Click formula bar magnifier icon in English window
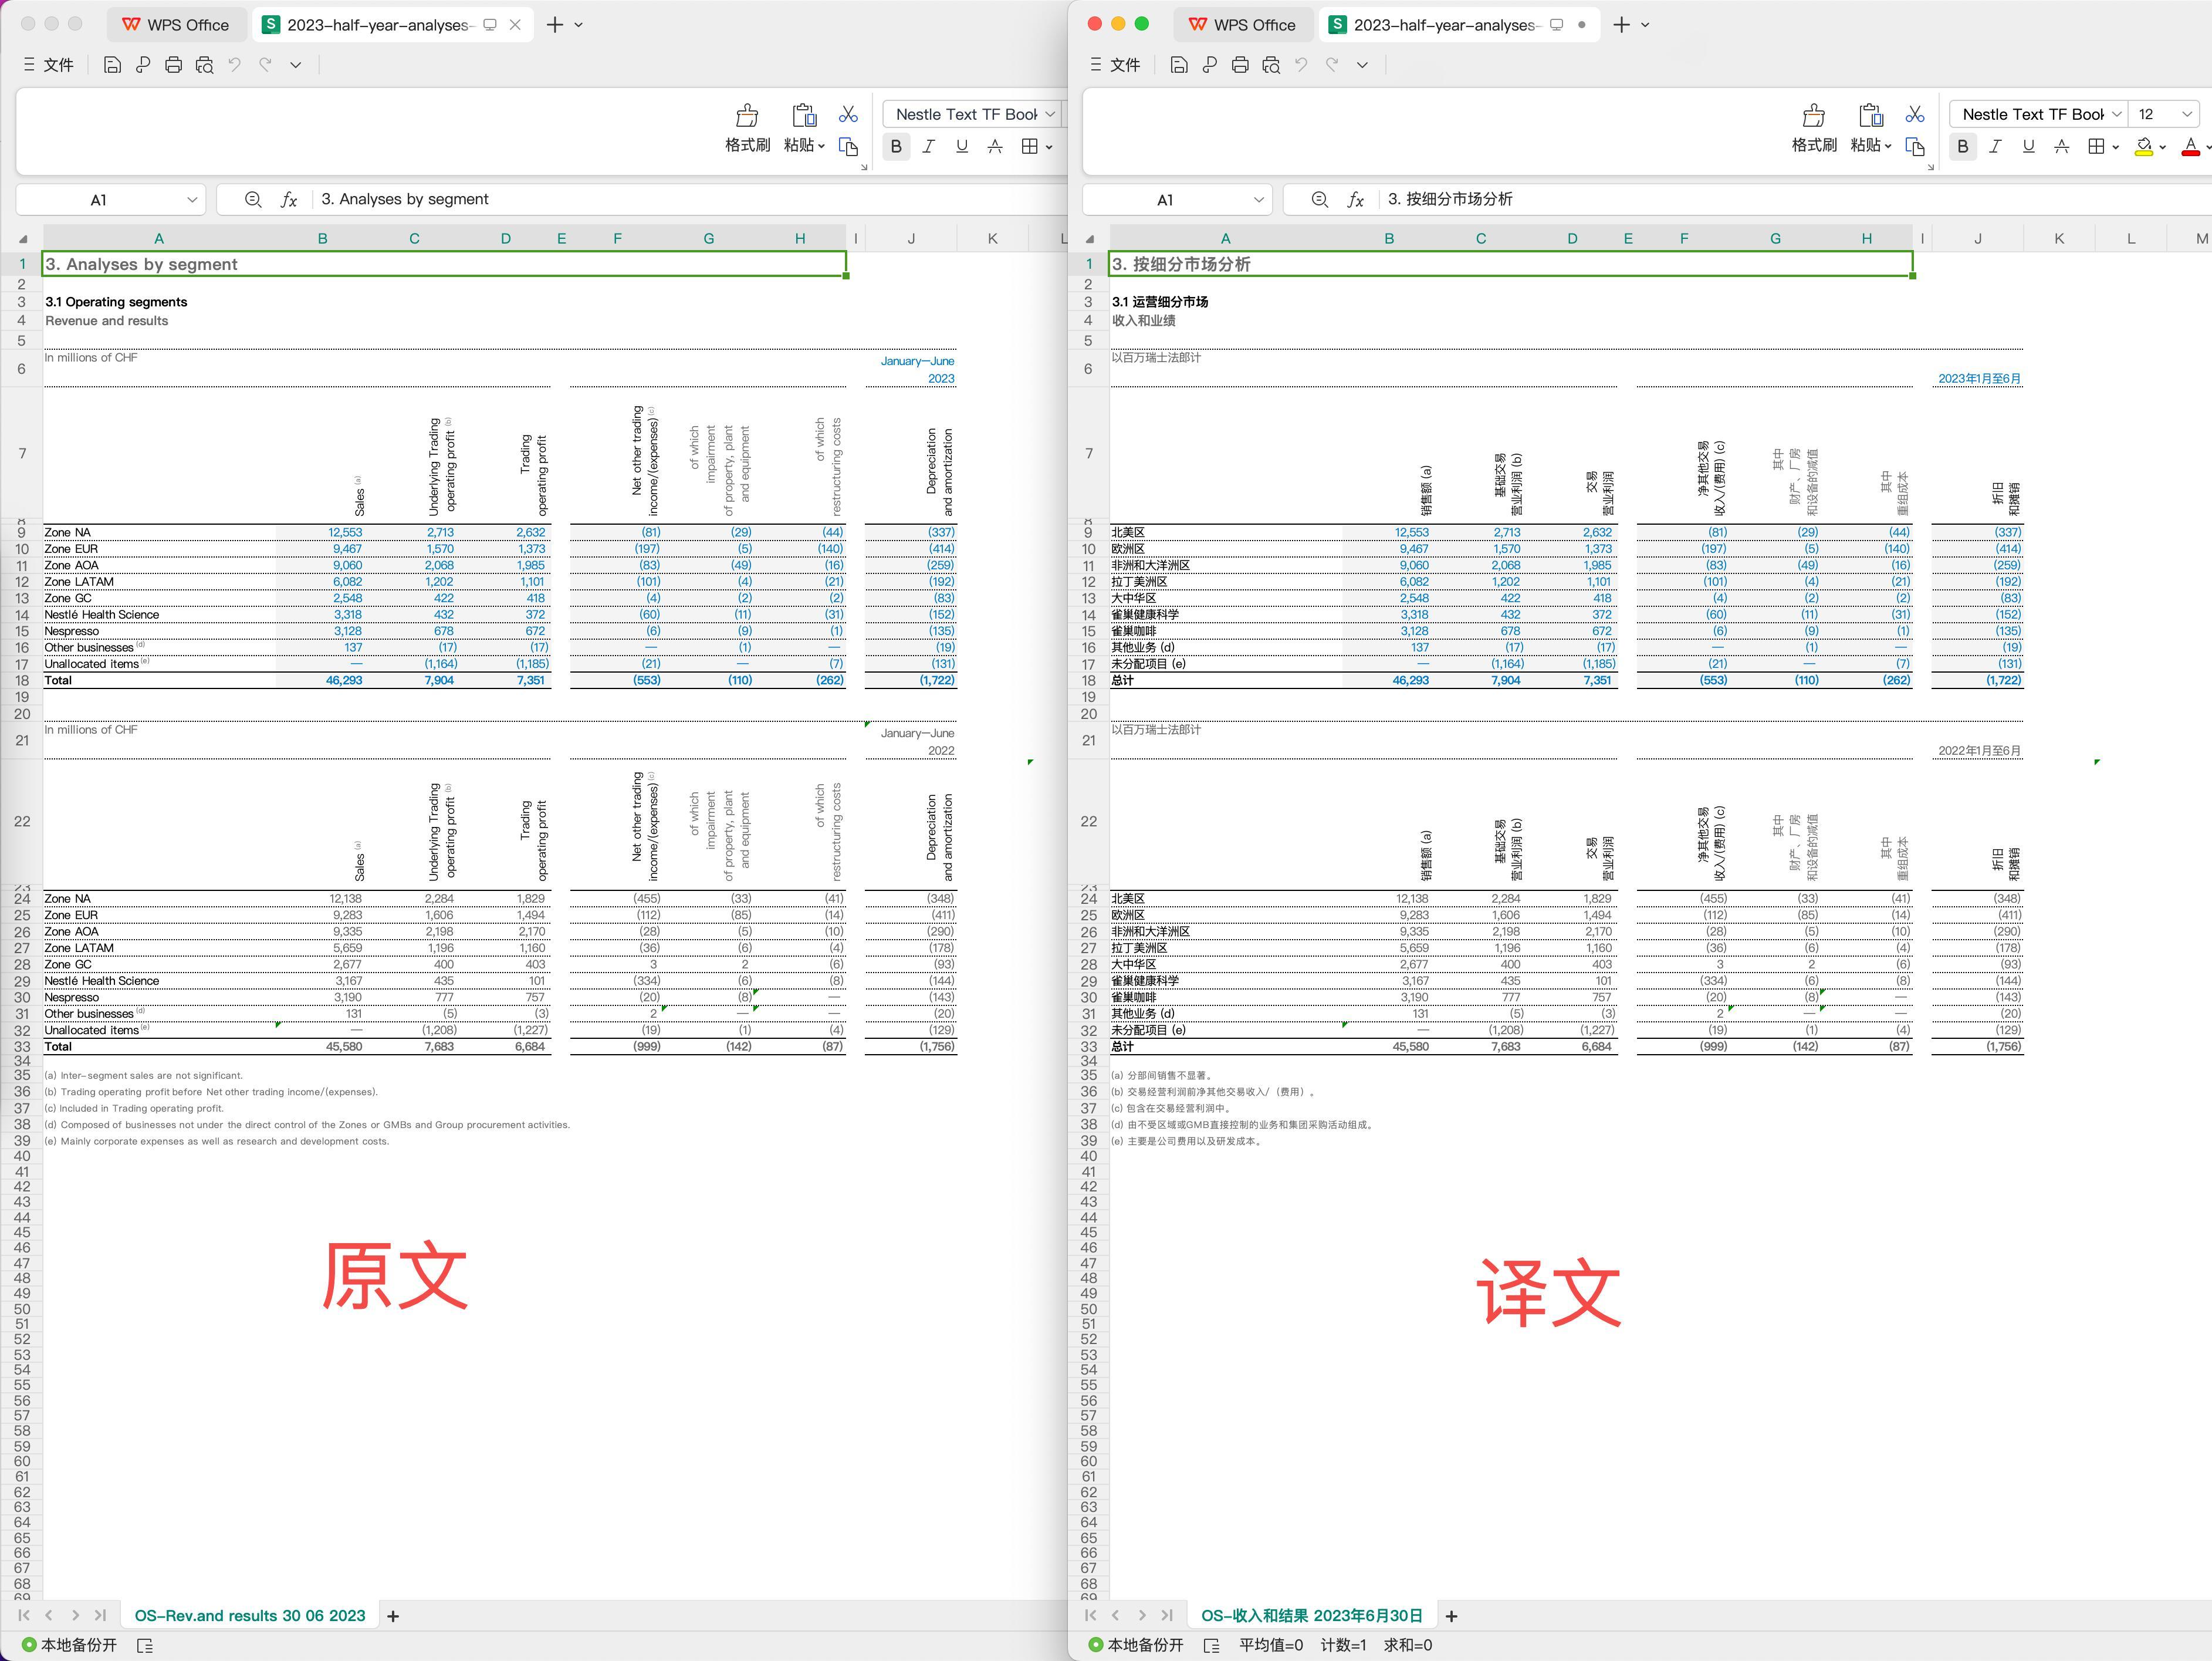The image size is (2212, 1661). point(253,200)
